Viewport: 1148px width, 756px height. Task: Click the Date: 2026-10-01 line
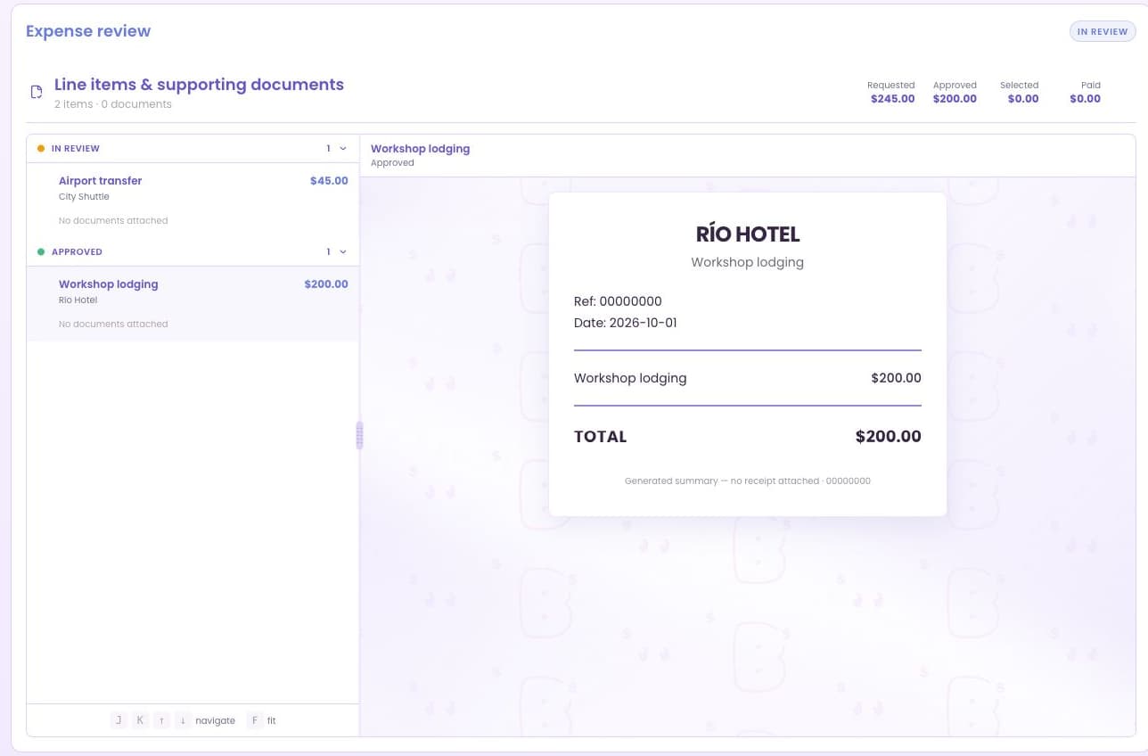click(626, 323)
